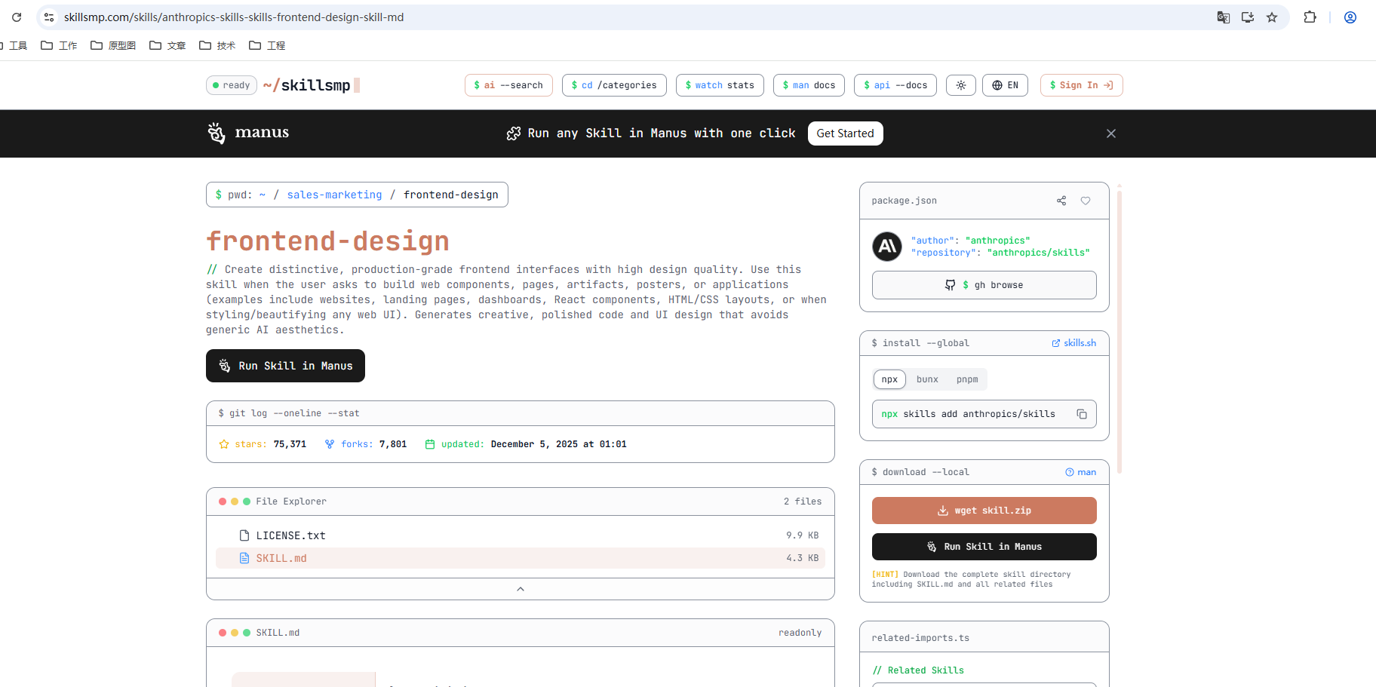
Task: Keep npx selected in install options
Action: click(x=889, y=379)
